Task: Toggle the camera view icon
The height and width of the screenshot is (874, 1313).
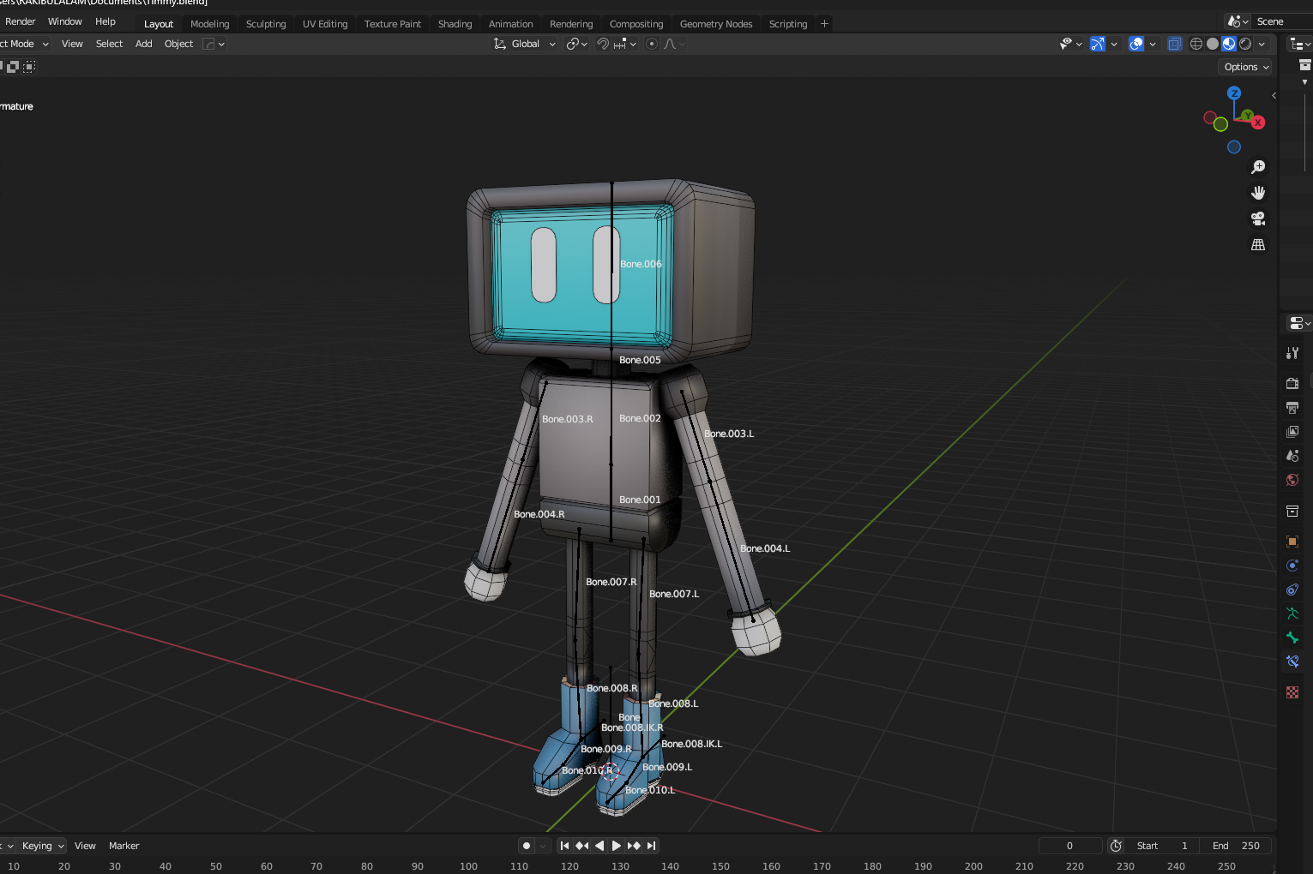Action: [1258, 218]
